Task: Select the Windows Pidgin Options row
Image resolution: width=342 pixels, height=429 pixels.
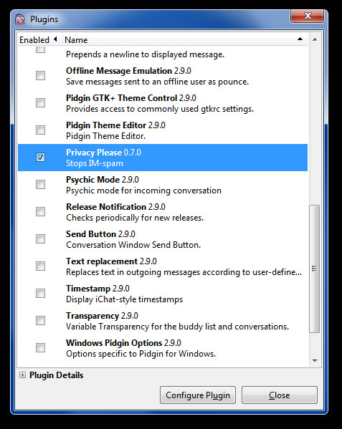Action: point(163,348)
